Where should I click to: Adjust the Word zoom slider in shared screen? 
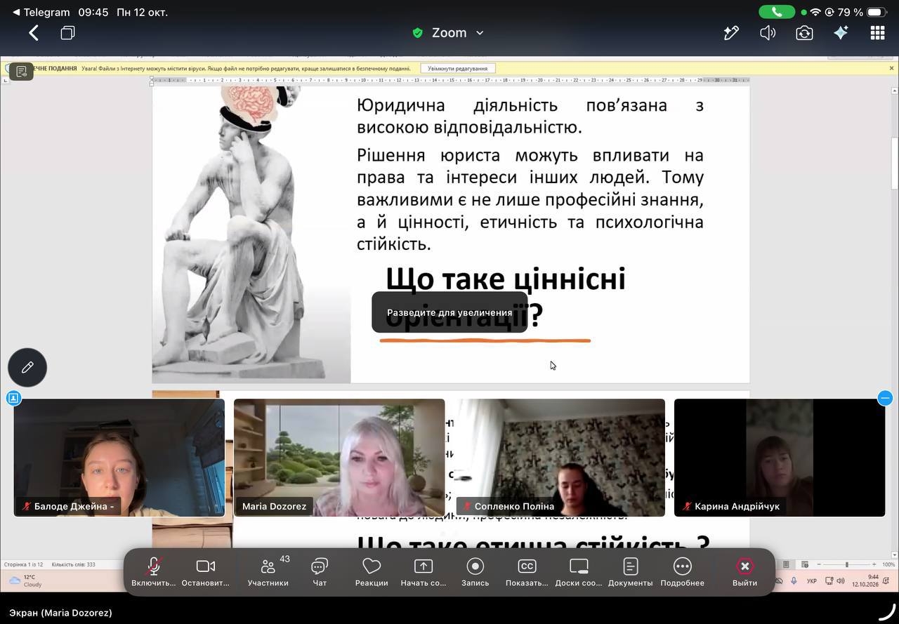846,564
